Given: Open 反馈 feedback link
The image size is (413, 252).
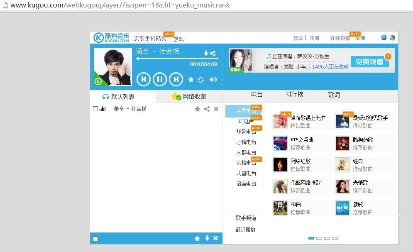Looking at the screenshot, I should point(360,38).
